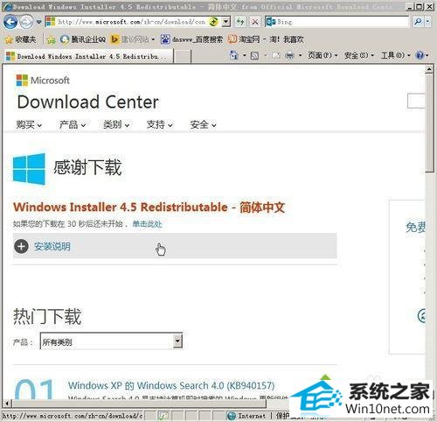Click the vertical scrollbar up arrow
Image resolution: width=437 pixels, height=422 pixels.
[x=429, y=69]
